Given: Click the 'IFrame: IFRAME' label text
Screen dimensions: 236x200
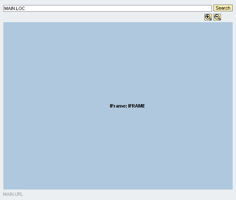Looking at the screenshot, I should (x=127, y=106).
